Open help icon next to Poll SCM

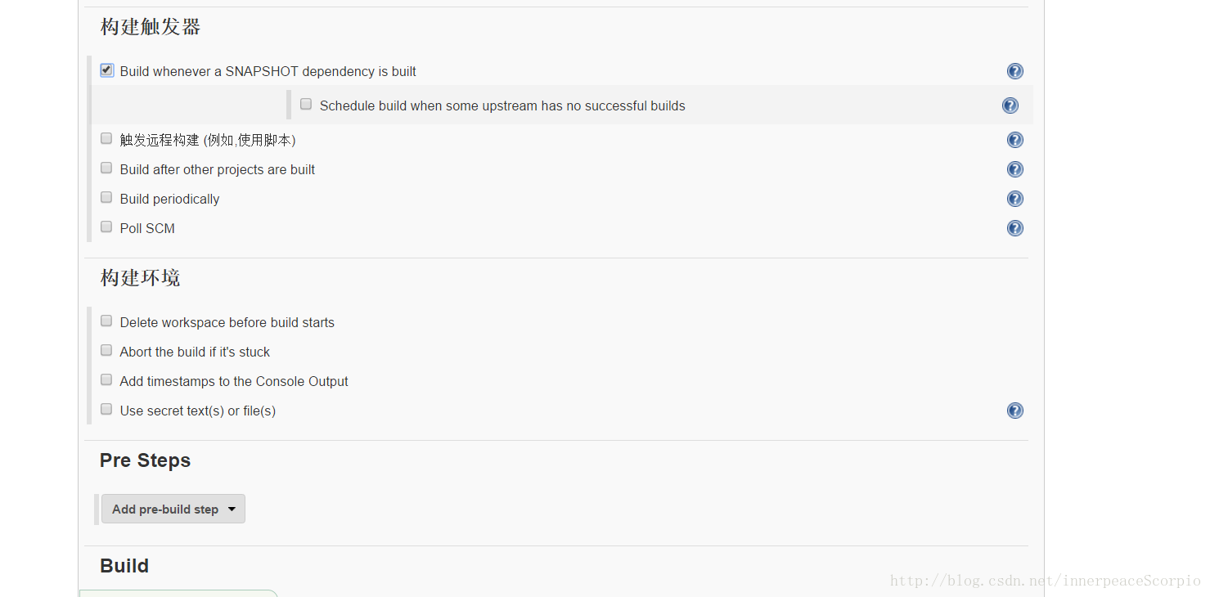click(1015, 228)
